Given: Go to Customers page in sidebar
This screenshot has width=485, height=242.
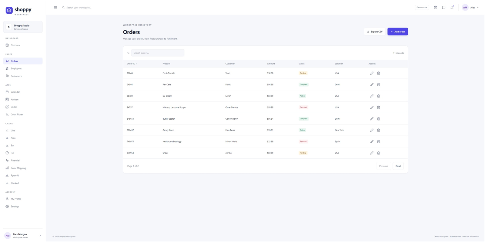Looking at the screenshot, I should click(x=23, y=76).
